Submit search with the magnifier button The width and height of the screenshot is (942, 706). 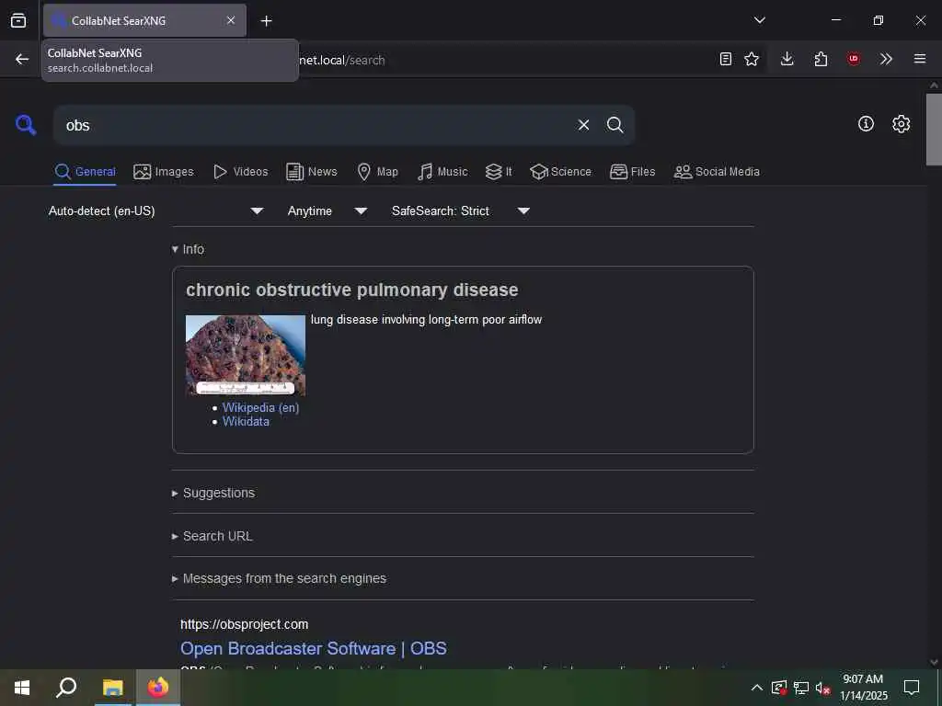click(615, 125)
